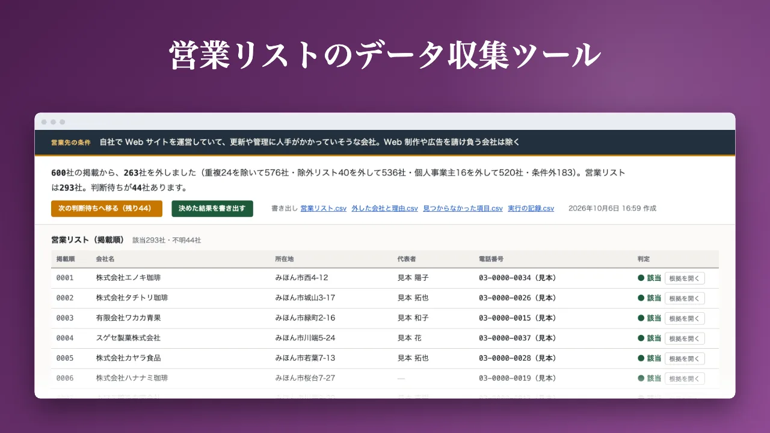Click the 所在地 column header

pyautogui.click(x=285, y=259)
